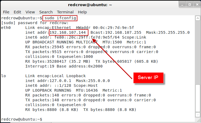This screenshot has height=123, width=201.
Task: Click the 'Interrupt:19' text
Action: tap(40, 66)
